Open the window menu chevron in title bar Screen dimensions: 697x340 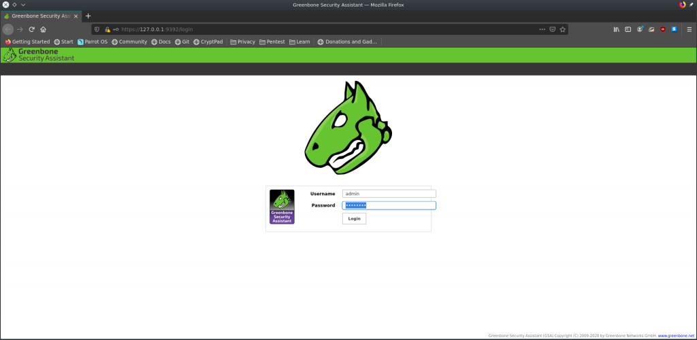point(23,5)
